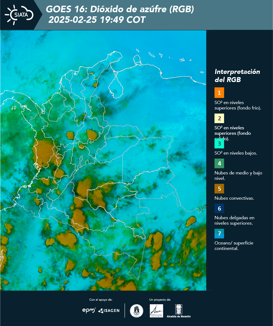Image resolution: width=273 pixels, height=326 pixels.
Task: Click the Área Metropolitana Valle de Aburrá logo
Action: (x=157, y=311)
